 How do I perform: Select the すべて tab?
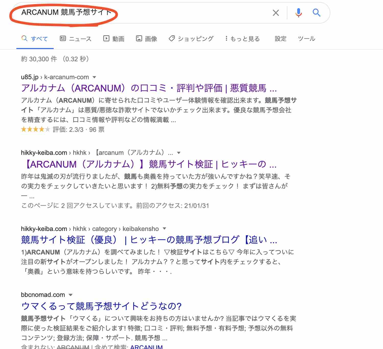pyautogui.click(x=35, y=39)
